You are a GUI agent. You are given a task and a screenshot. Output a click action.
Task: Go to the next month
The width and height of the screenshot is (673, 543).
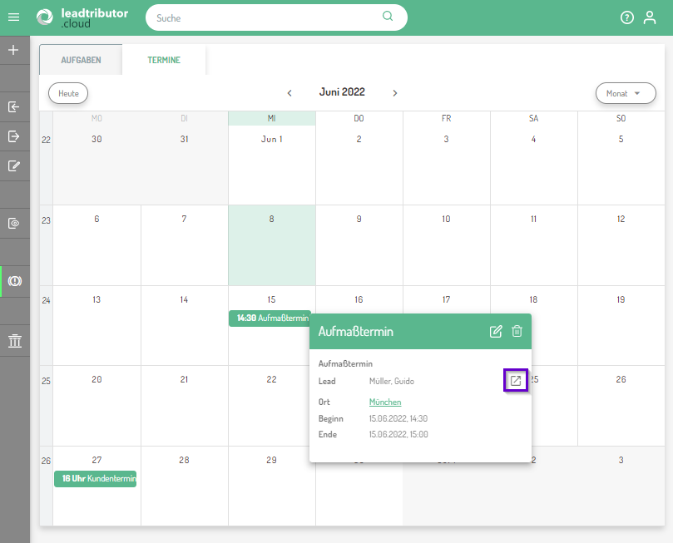tap(395, 93)
